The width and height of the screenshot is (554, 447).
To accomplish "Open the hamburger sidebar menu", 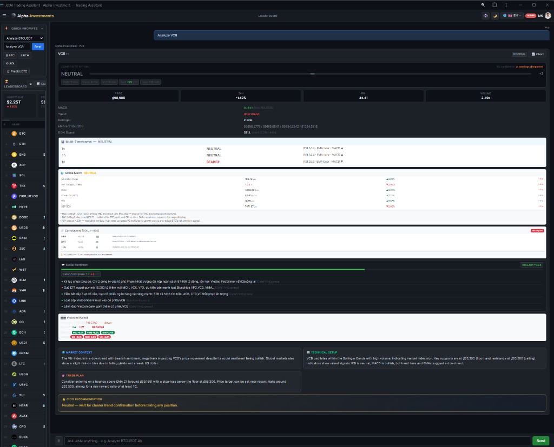I will point(4,16).
